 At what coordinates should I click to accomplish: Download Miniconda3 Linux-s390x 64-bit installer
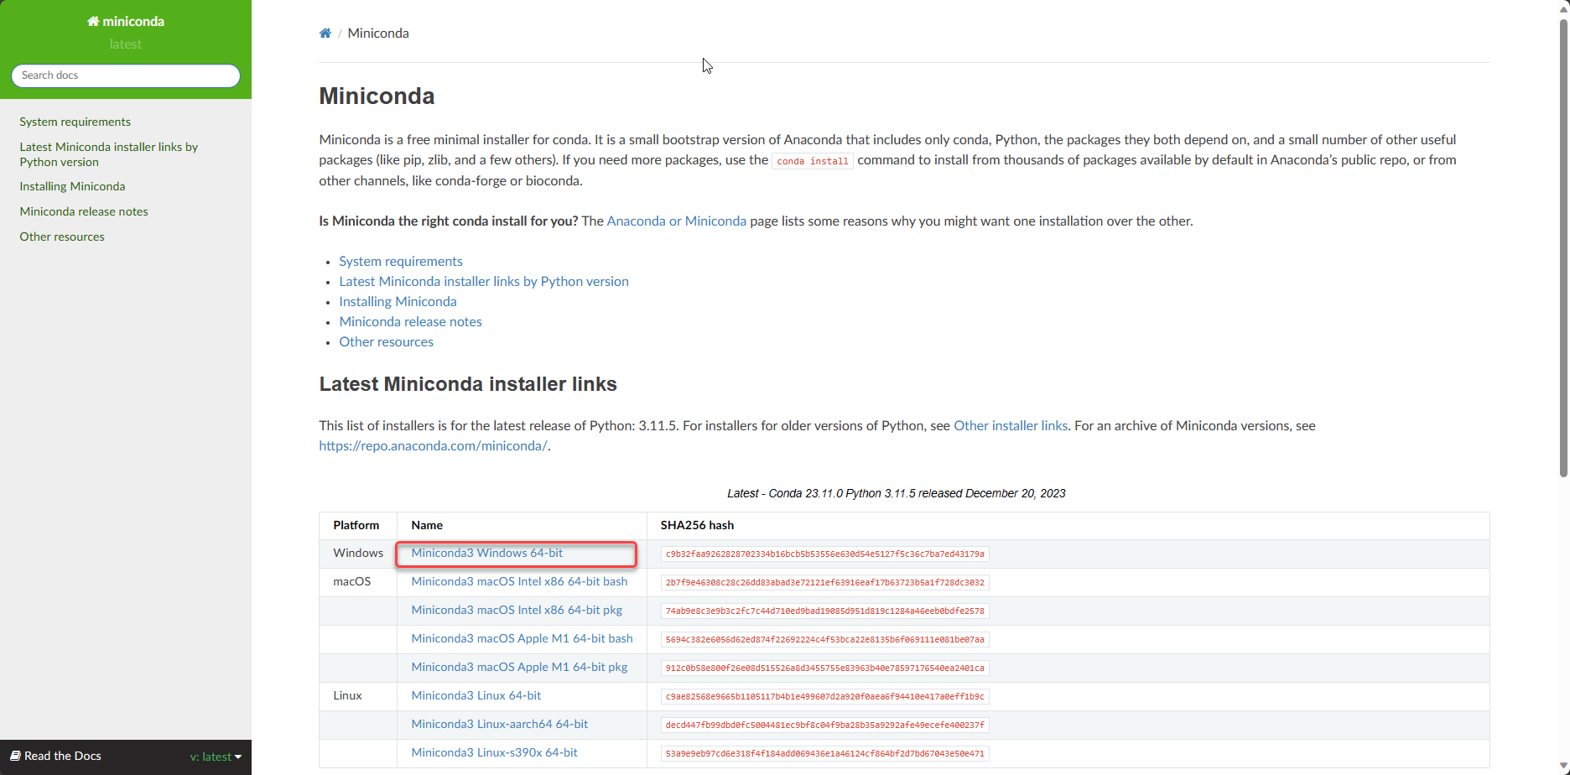[494, 752]
